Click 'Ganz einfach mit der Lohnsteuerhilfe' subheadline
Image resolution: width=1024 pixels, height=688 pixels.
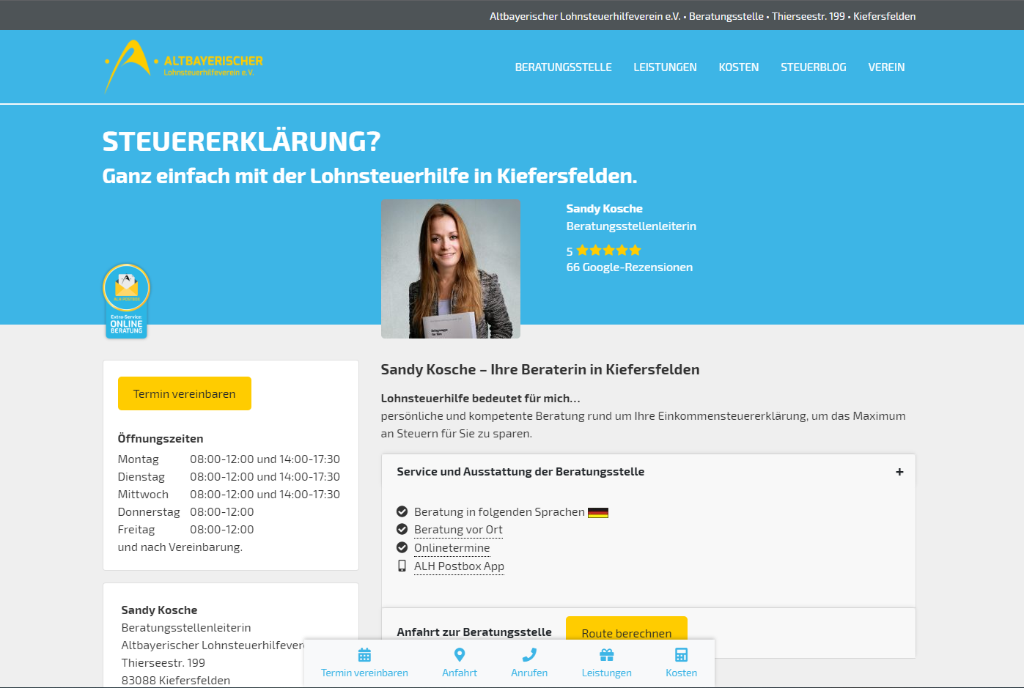(369, 177)
